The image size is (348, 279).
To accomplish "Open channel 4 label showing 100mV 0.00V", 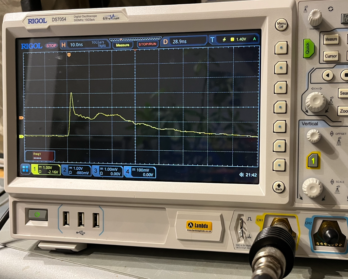I will (x=140, y=172).
